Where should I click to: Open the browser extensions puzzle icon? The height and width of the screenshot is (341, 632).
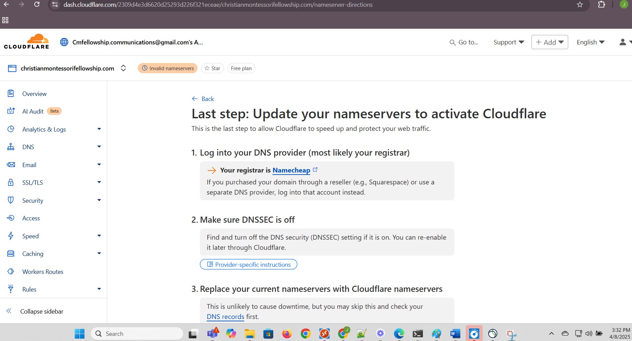pyautogui.click(x=601, y=5)
